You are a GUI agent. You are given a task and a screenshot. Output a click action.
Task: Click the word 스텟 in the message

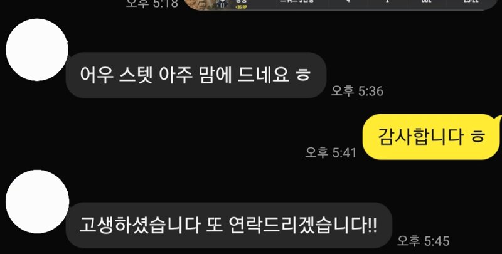tap(135, 75)
